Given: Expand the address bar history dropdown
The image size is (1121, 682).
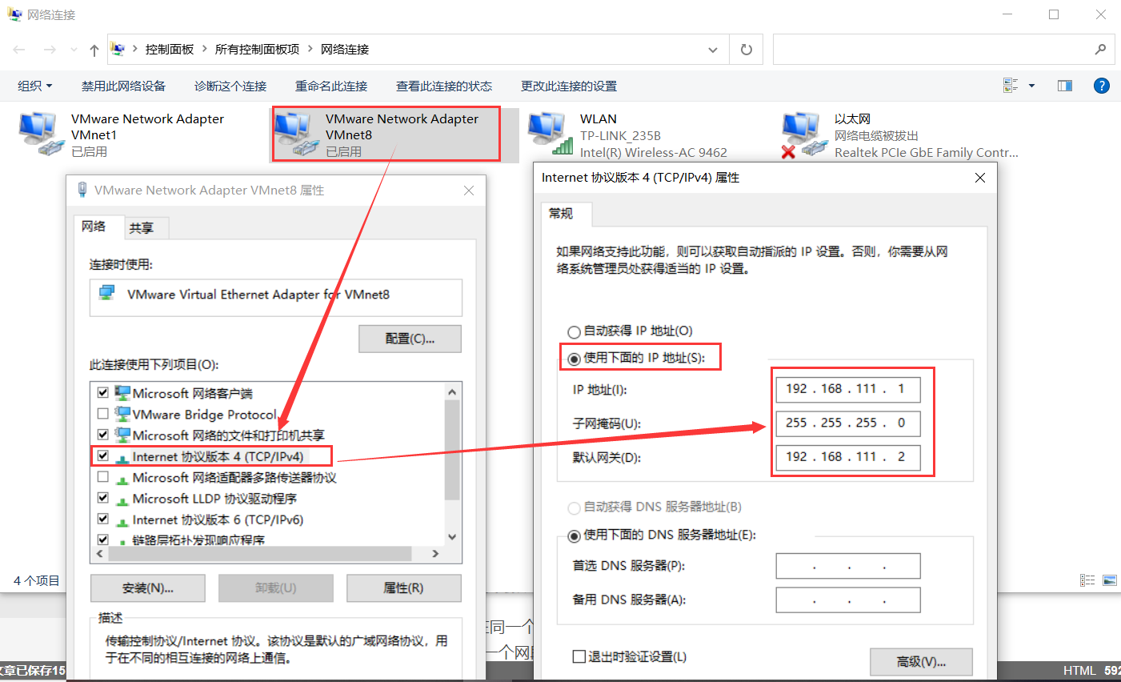Looking at the screenshot, I should click(x=712, y=49).
